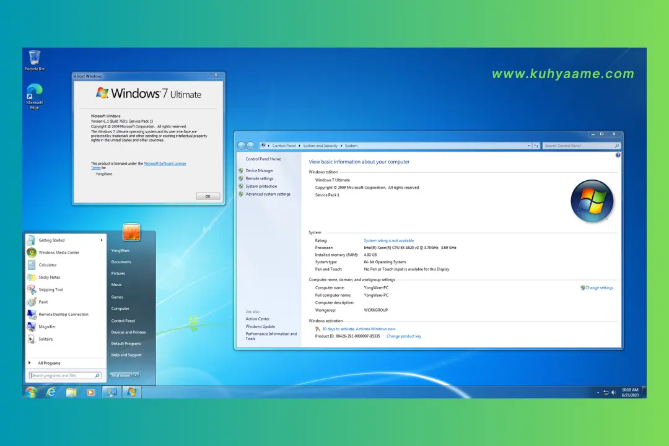Open Default Programs from Start menu
Screen dimensions: 669x446
126,344
